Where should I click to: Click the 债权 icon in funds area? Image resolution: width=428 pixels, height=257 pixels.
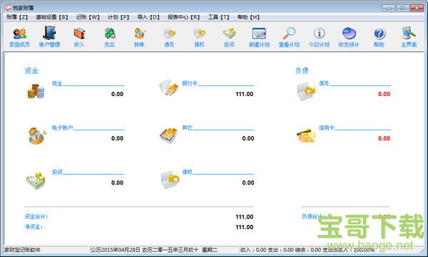point(170,179)
